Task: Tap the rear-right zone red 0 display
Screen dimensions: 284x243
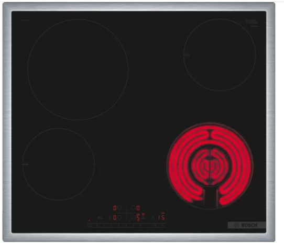Action: pyautogui.click(x=138, y=208)
